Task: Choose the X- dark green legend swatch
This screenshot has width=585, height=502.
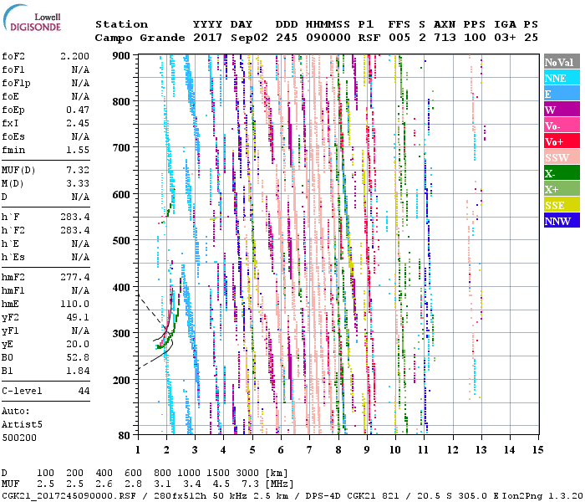Action: (561, 173)
